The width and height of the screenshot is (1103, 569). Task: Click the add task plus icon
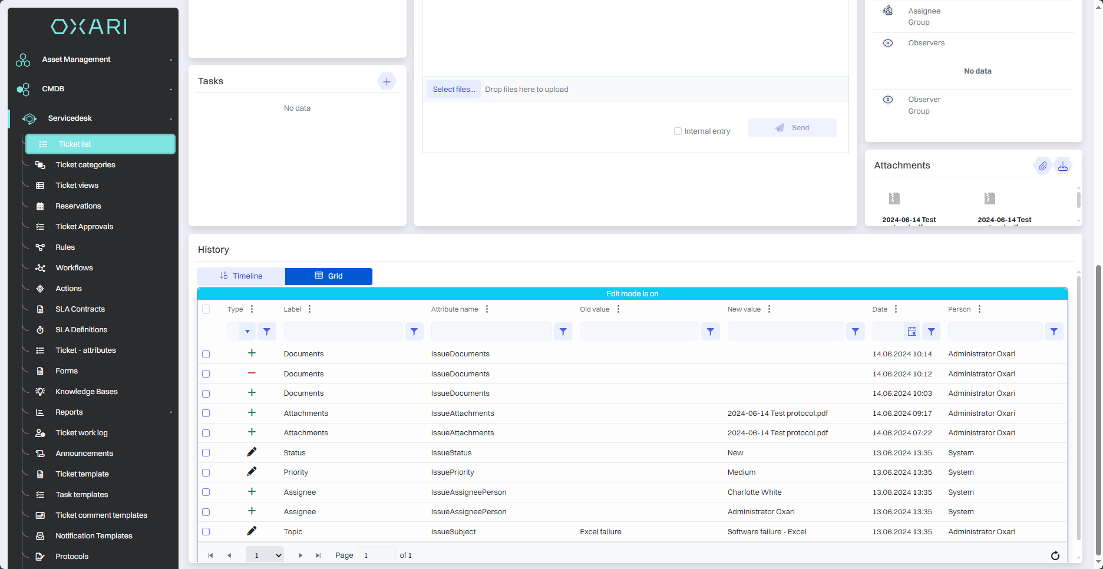[x=387, y=82]
